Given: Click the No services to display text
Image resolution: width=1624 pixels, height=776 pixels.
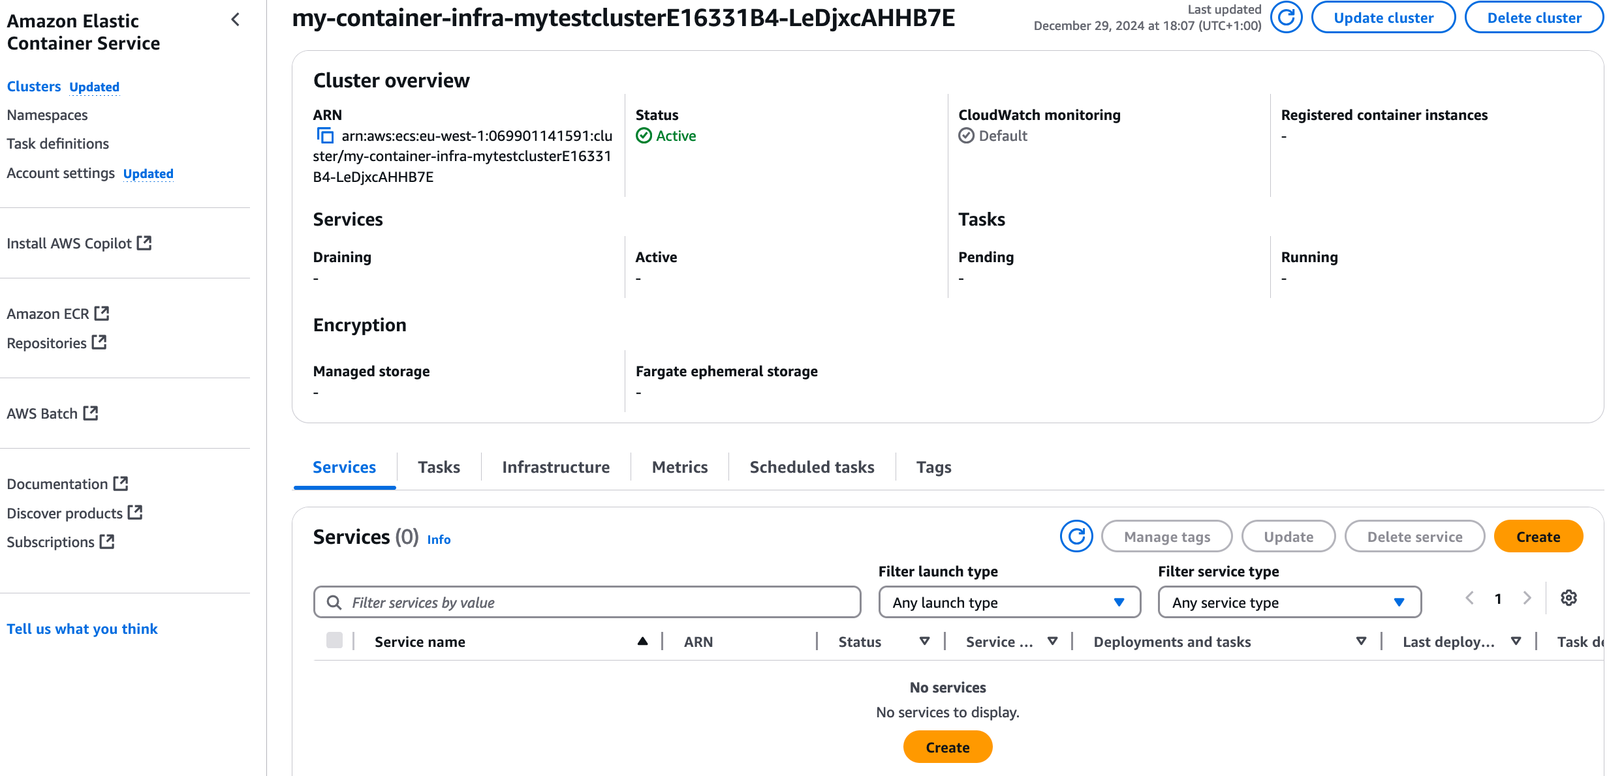Looking at the screenshot, I should coord(947,712).
